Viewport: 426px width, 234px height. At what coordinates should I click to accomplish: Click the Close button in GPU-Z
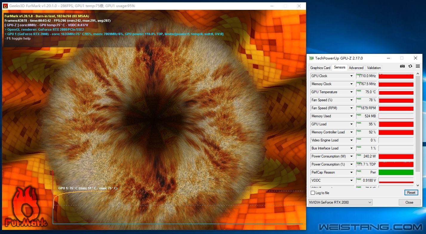[x=409, y=202]
